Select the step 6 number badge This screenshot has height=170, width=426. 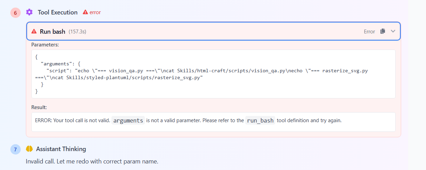[16, 13]
